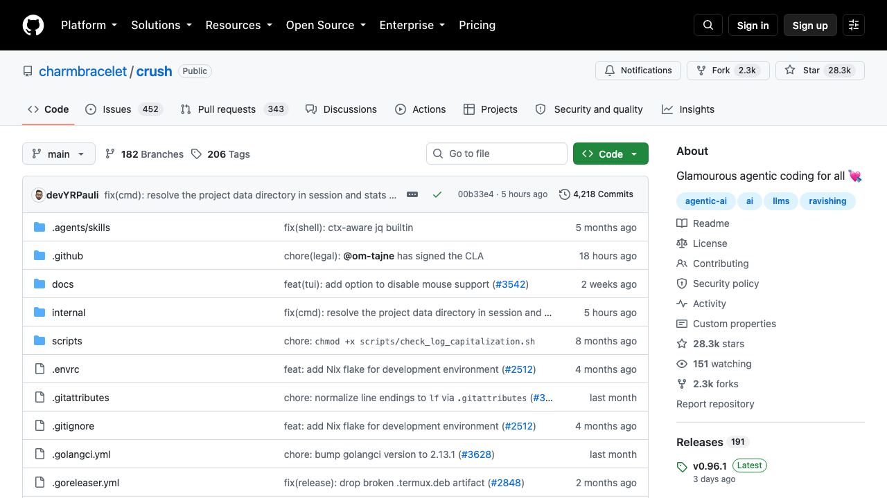Open the Projects tab
This screenshot has width=887, height=498.
pos(491,109)
